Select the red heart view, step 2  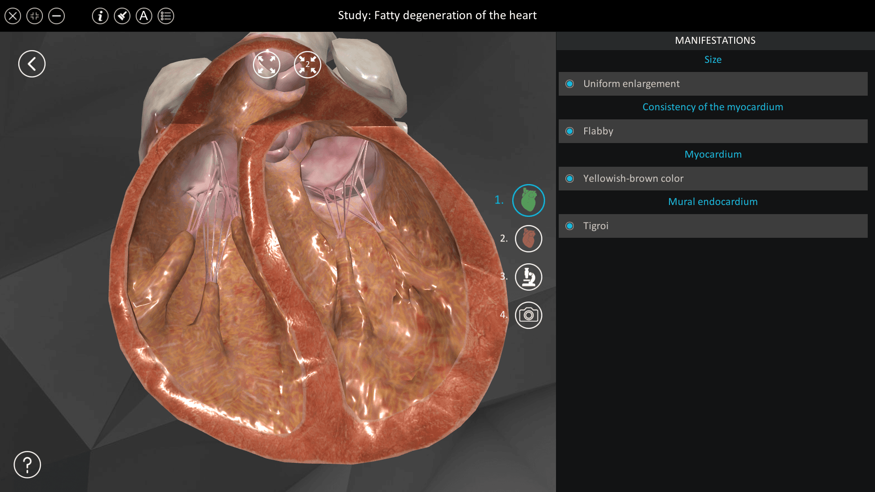(x=529, y=239)
